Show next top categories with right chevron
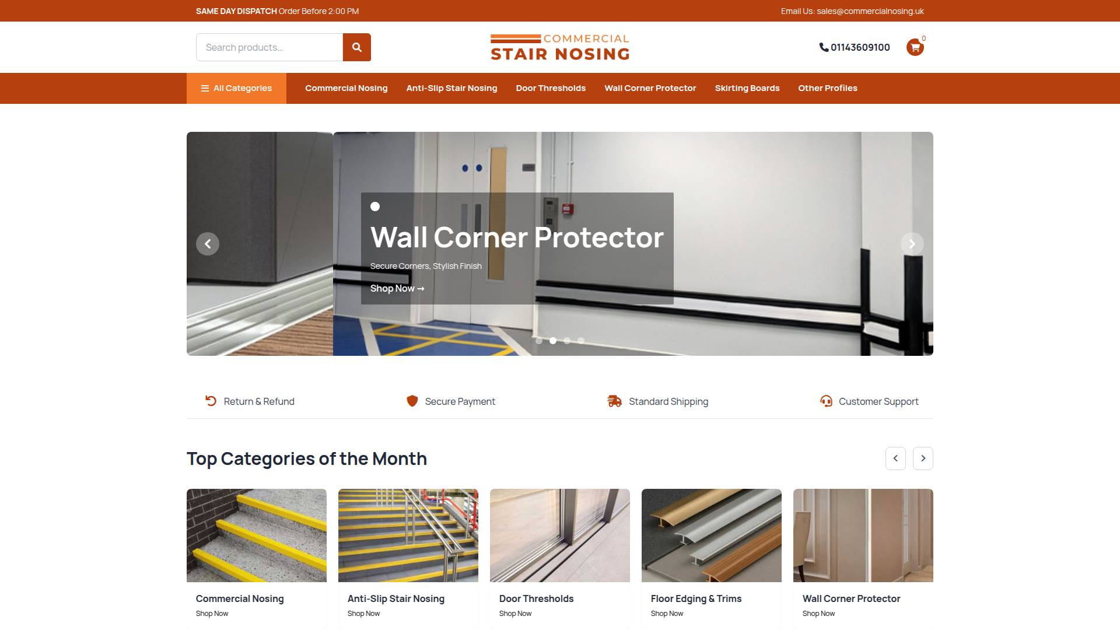 click(923, 459)
